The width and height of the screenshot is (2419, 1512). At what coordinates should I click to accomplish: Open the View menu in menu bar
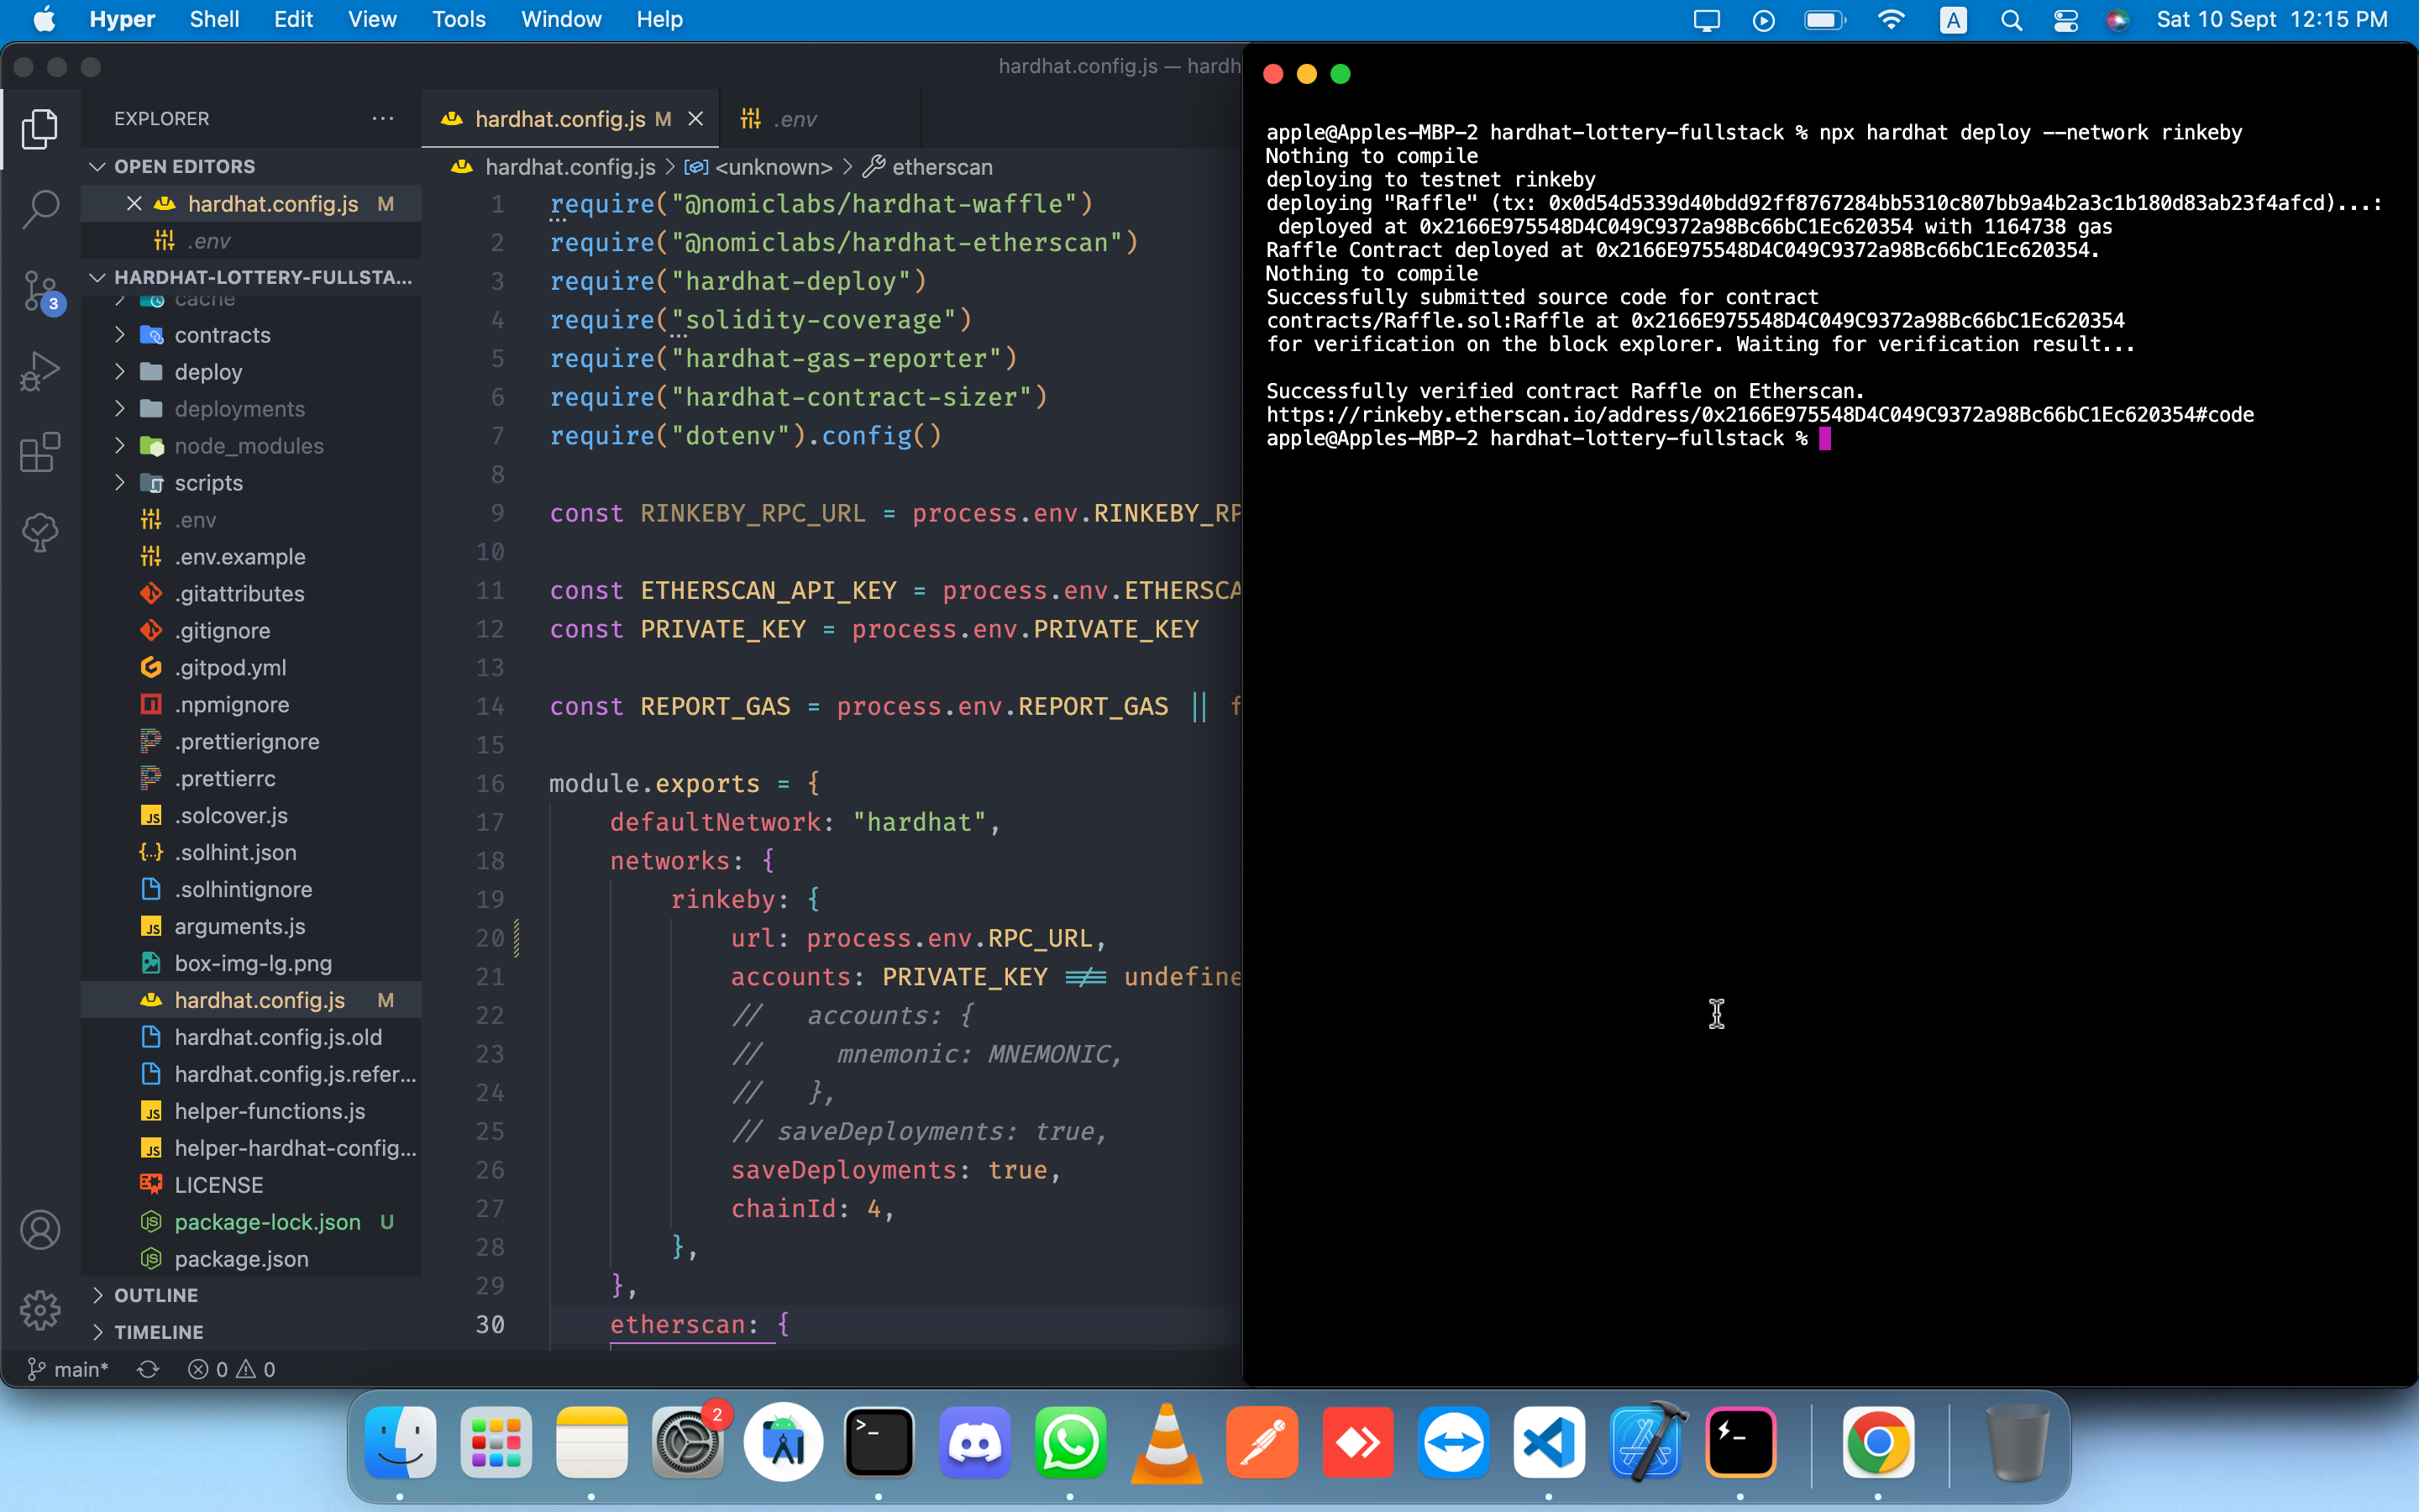coord(372,19)
